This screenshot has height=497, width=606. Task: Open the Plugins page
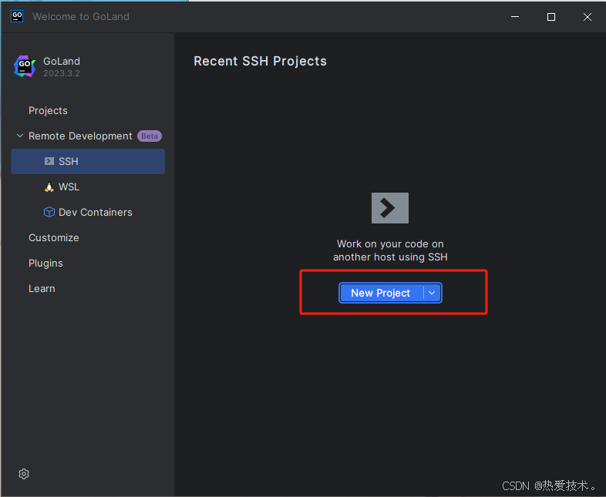click(45, 263)
